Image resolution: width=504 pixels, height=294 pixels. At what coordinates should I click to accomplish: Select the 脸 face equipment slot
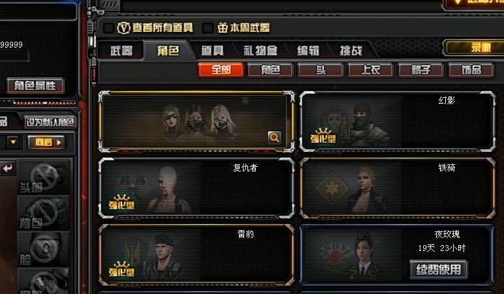pos(43,249)
